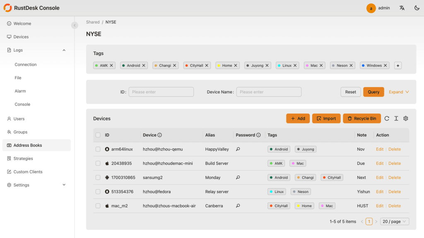Add a new tag with plus button
Viewport: 424px width, 238px height.
tap(398, 66)
